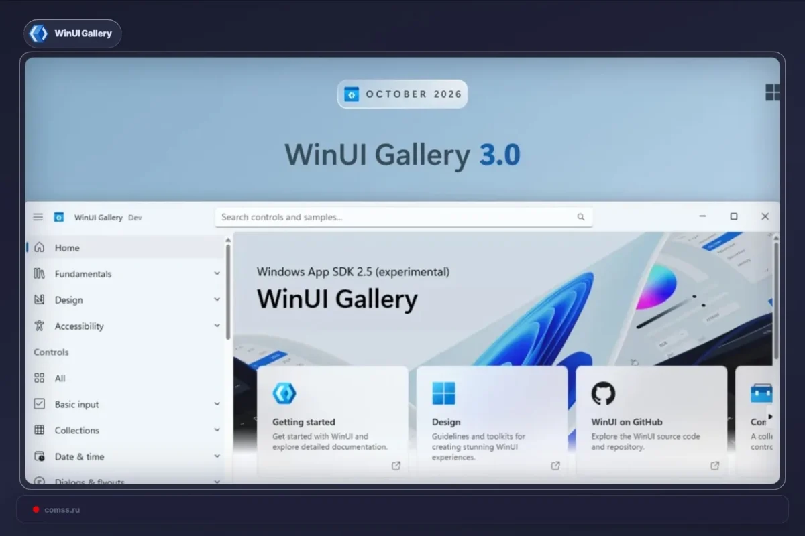Select Collections in navigation pane
This screenshot has height=536, width=805.
tap(125, 430)
